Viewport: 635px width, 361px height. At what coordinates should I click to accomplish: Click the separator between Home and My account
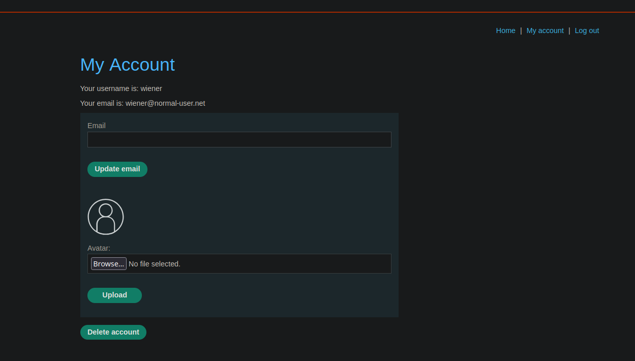tap(521, 31)
